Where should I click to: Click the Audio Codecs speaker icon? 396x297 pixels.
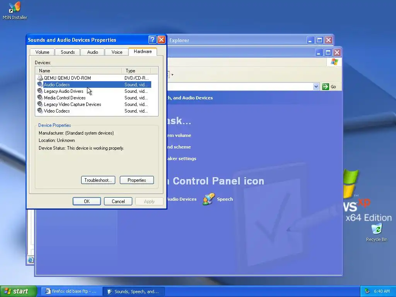40,84
